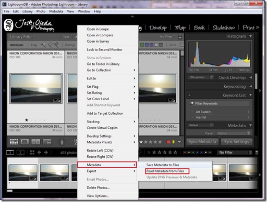Open the metadata Preset None dropdown
This screenshot has height=202, width=267.
tap(233, 133)
